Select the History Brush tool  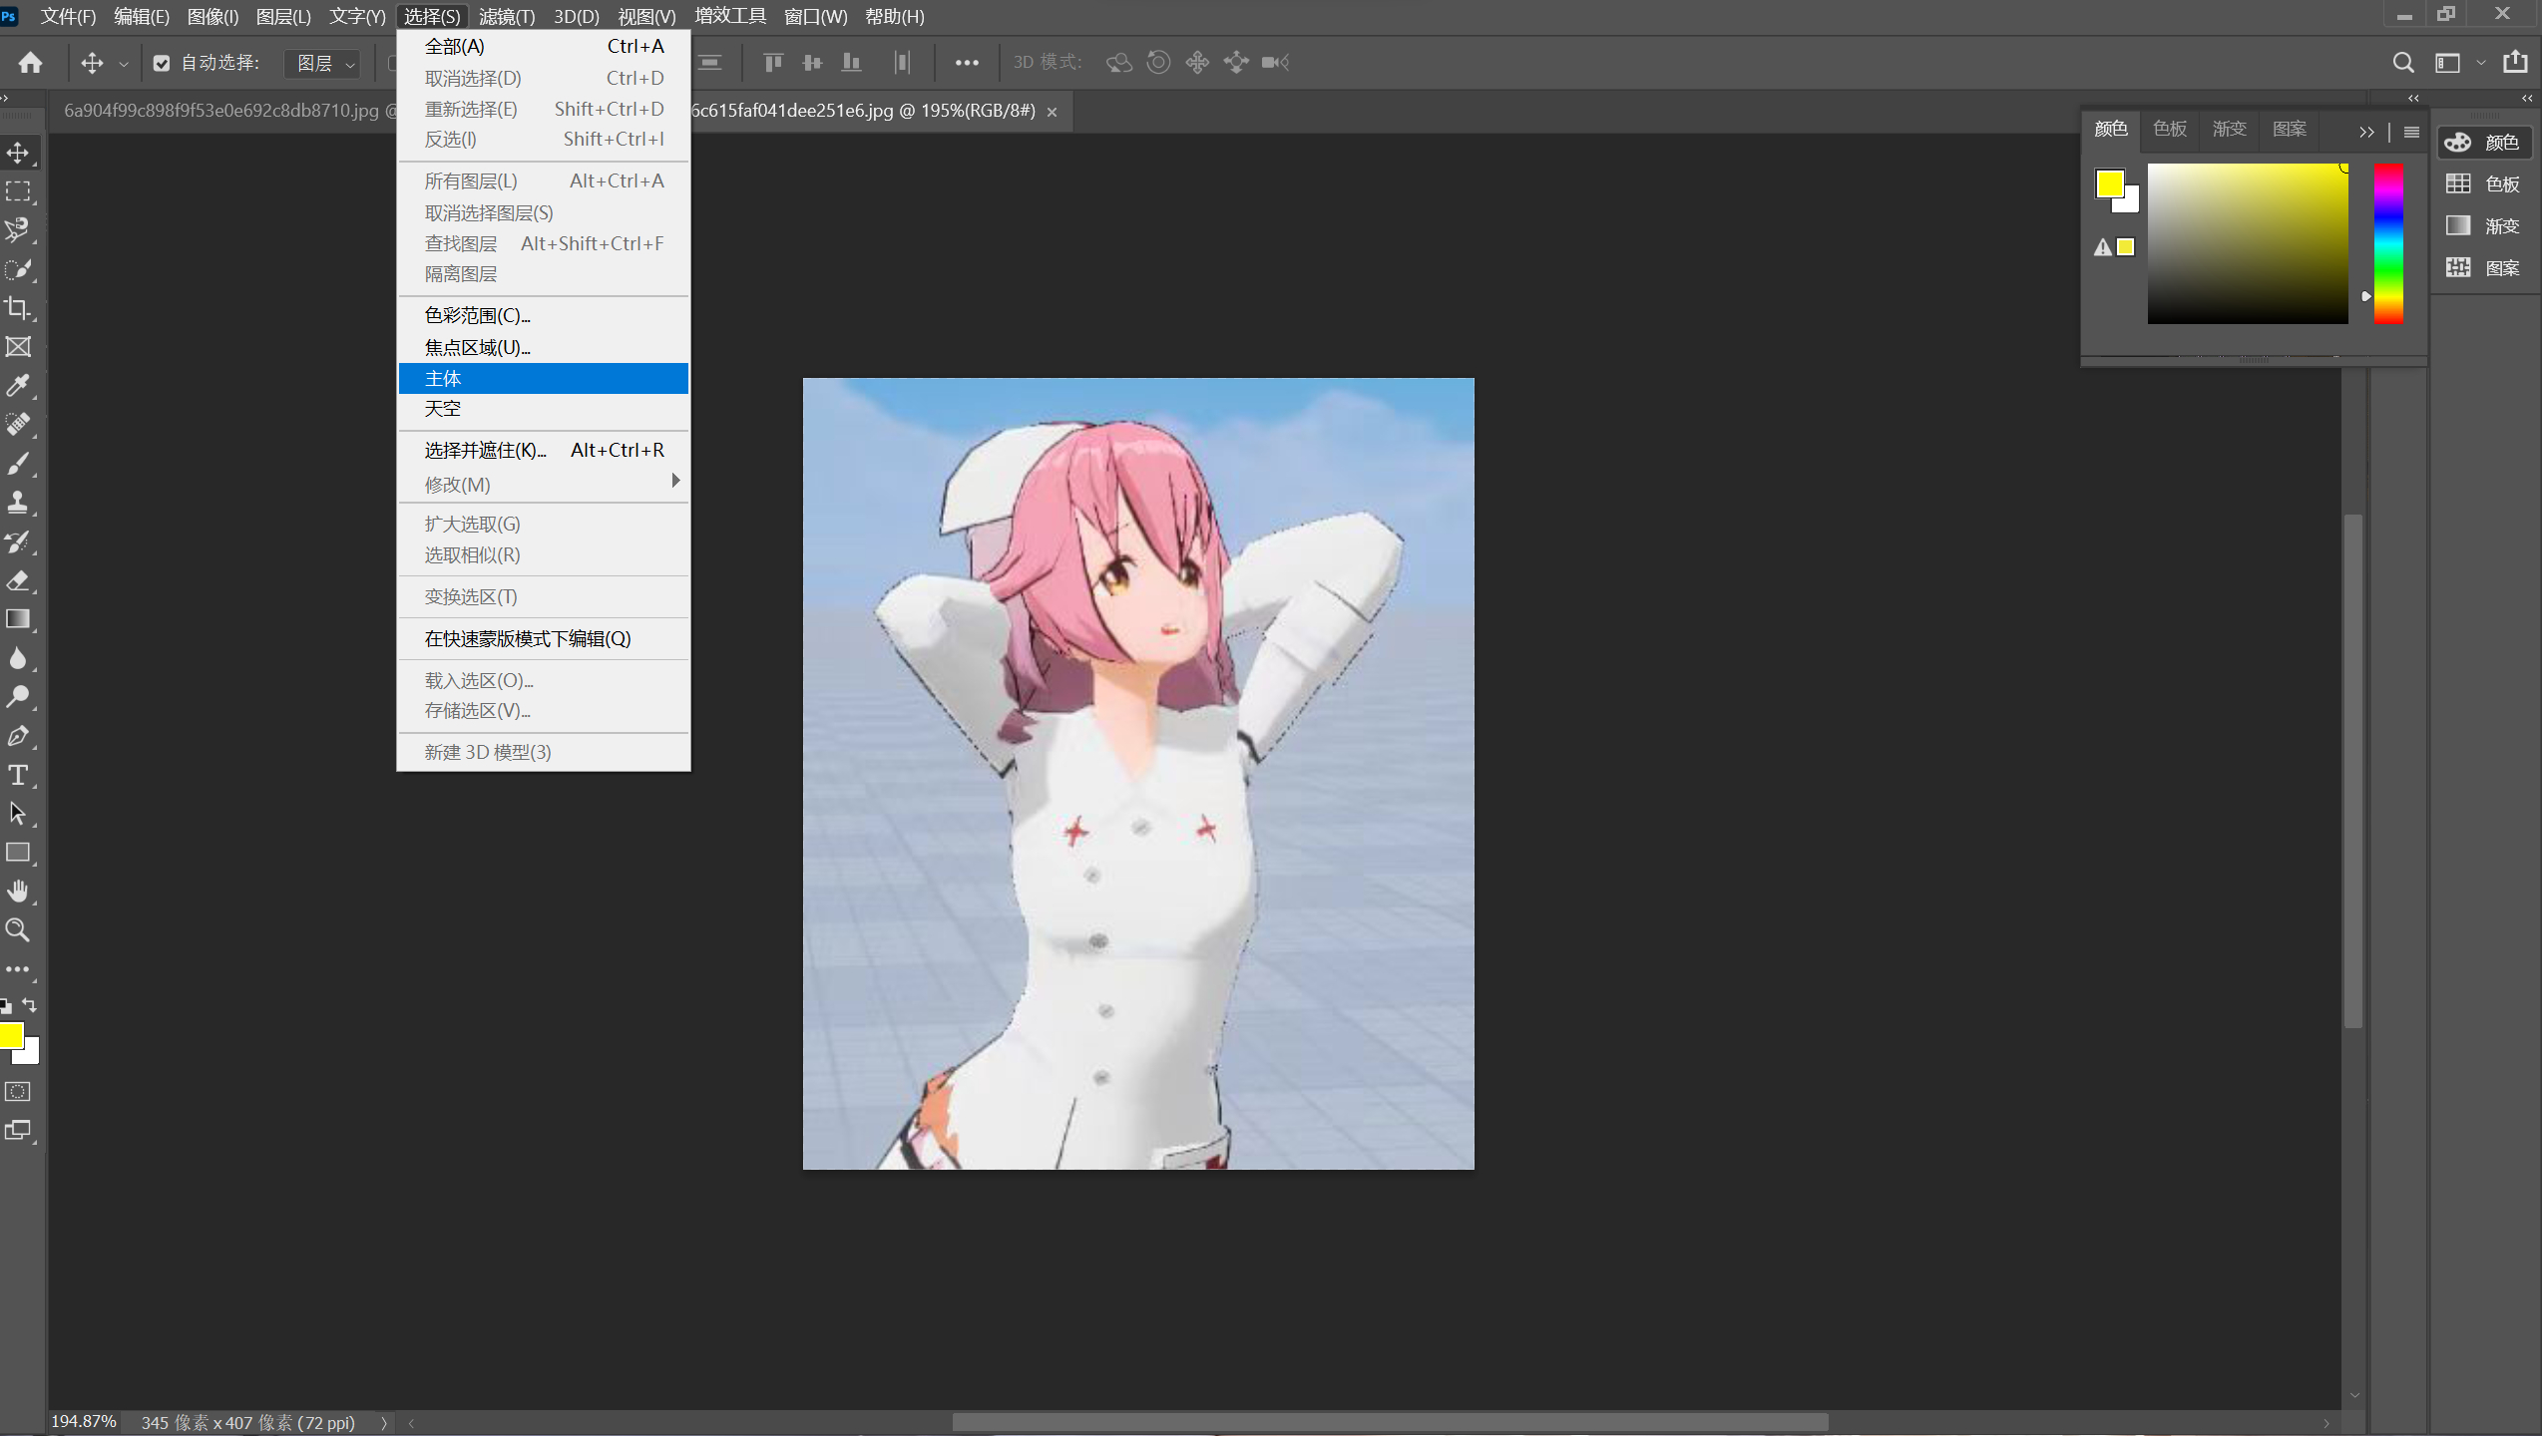coord(18,540)
